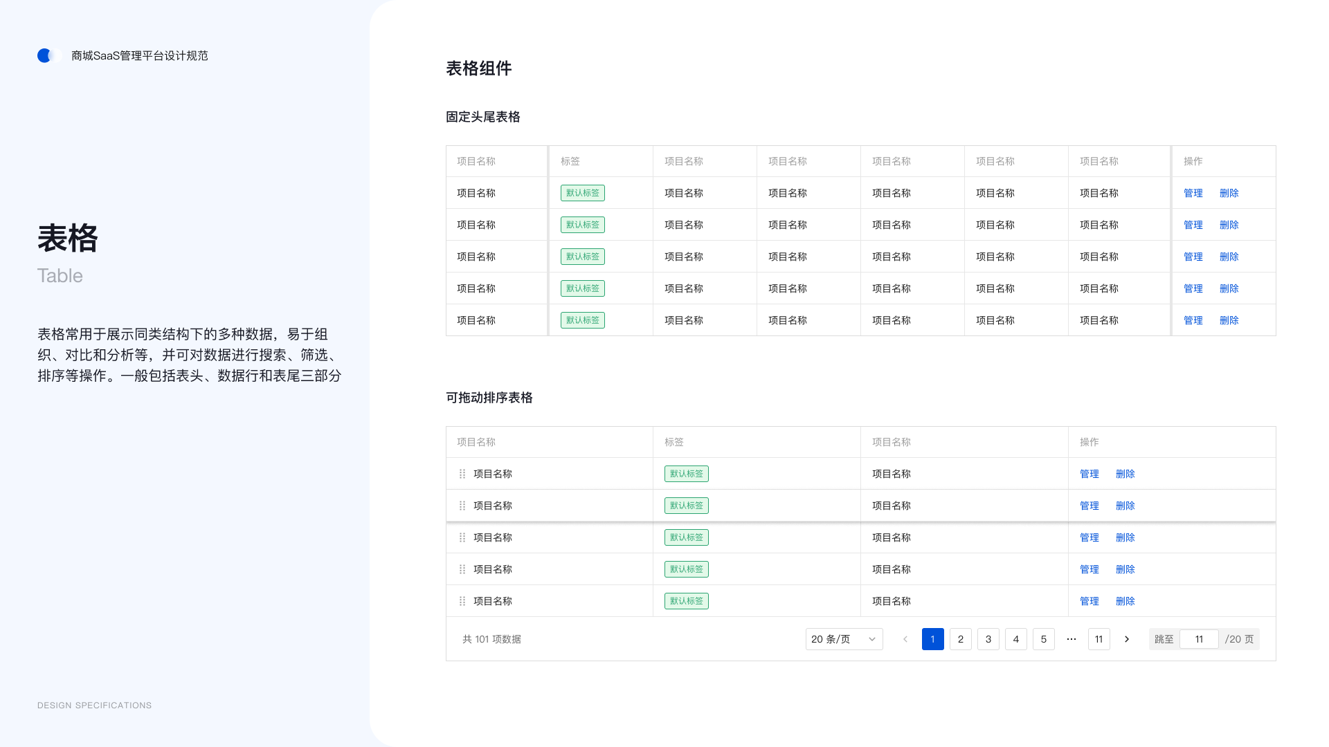1329x747 pixels.
Task: Open the 20 条/页 page size dropdown
Action: (x=843, y=639)
